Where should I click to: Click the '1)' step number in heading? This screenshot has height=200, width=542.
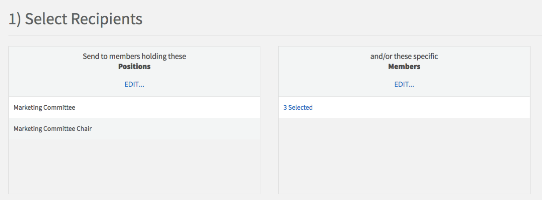[15, 19]
